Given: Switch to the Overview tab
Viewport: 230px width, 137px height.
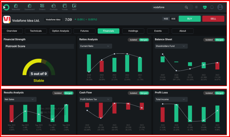Looking at the screenshot, I should [x=12, y=31].
